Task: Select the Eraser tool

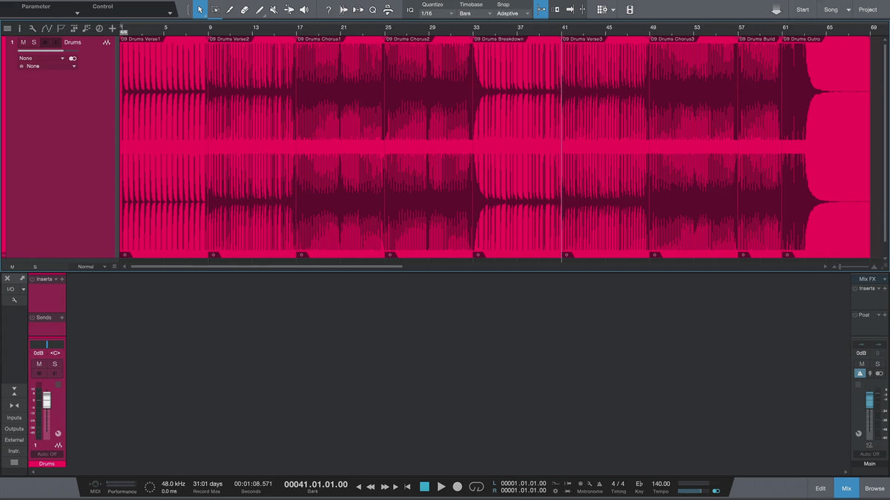Action: coord(245,10)
